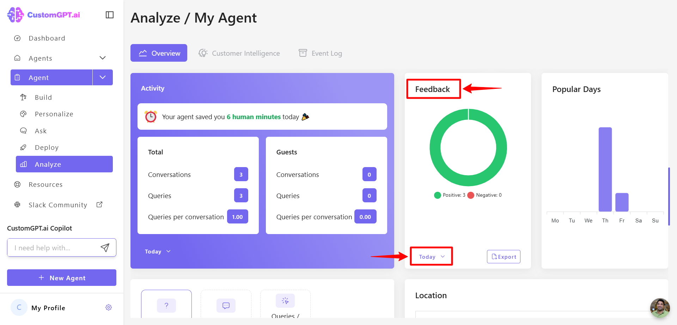Click the Guests Queries count badge 0
The width and height of the screenshot is (677, 325).
tap(370, 195)
